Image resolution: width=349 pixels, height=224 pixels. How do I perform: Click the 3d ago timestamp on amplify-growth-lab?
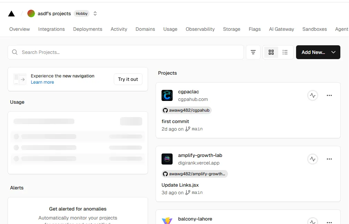169,193
